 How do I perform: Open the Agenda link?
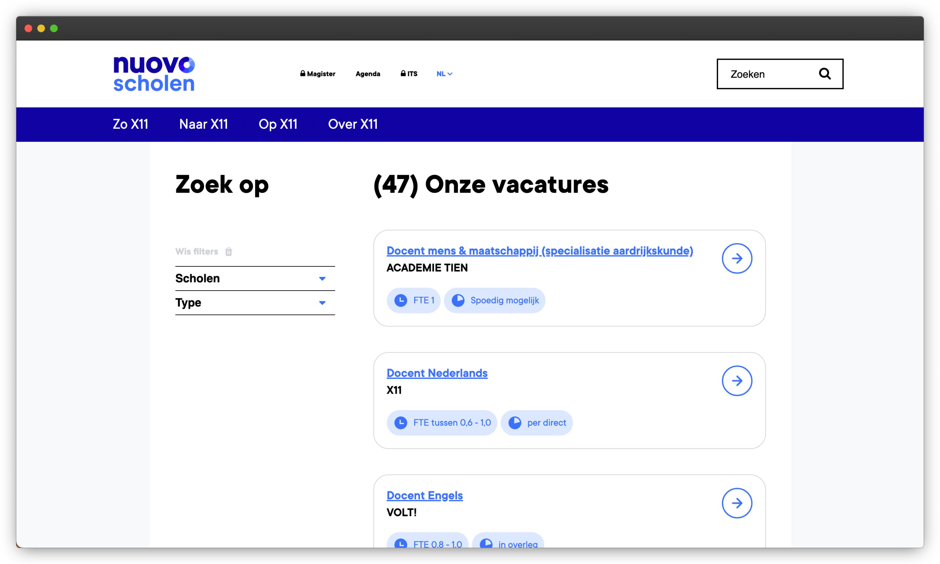pos(368,74)
